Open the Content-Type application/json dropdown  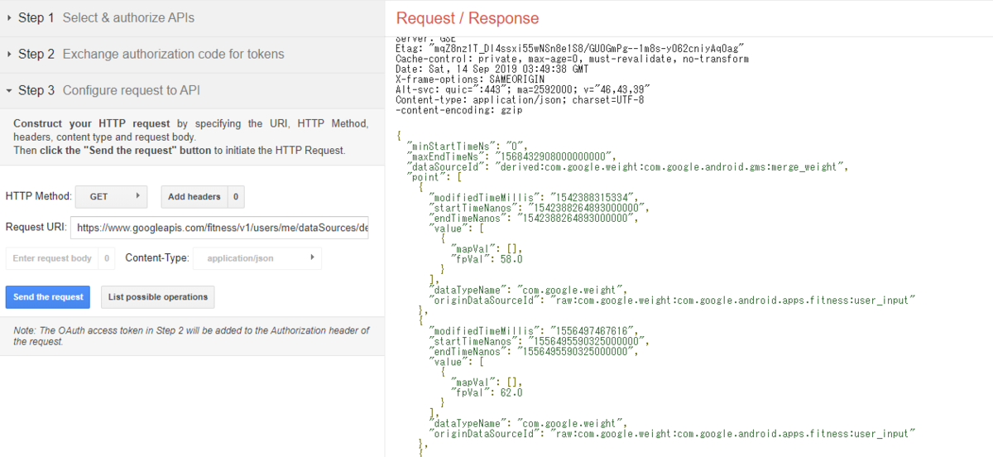pyautogui.click(x=257, y=258)
